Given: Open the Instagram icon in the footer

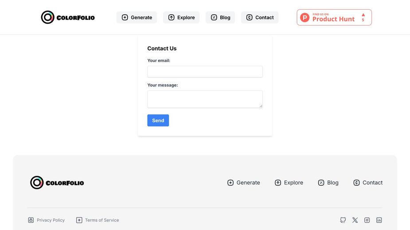Looking at the screenshot, I should 367,220.
